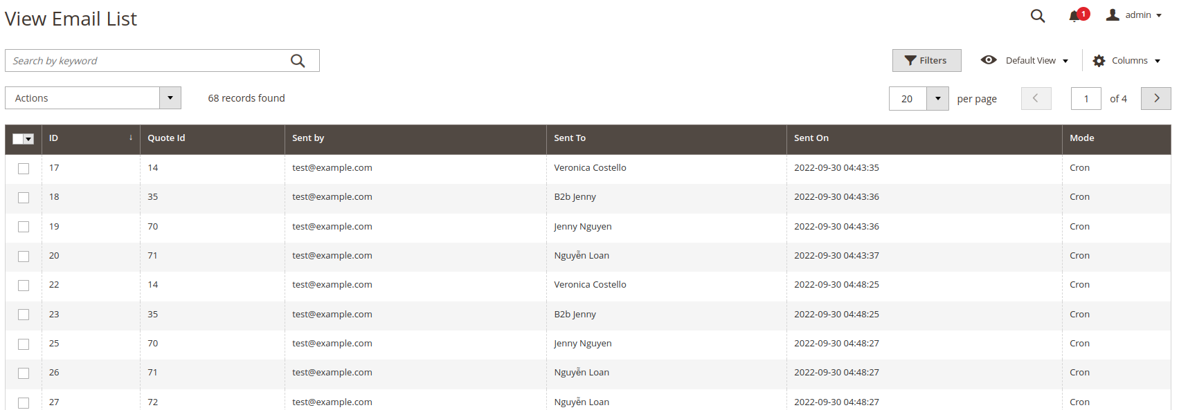Click timestamp 2022-09-30 04:43:35
This screenshot has height=410, width=1179.
point(836,168)
